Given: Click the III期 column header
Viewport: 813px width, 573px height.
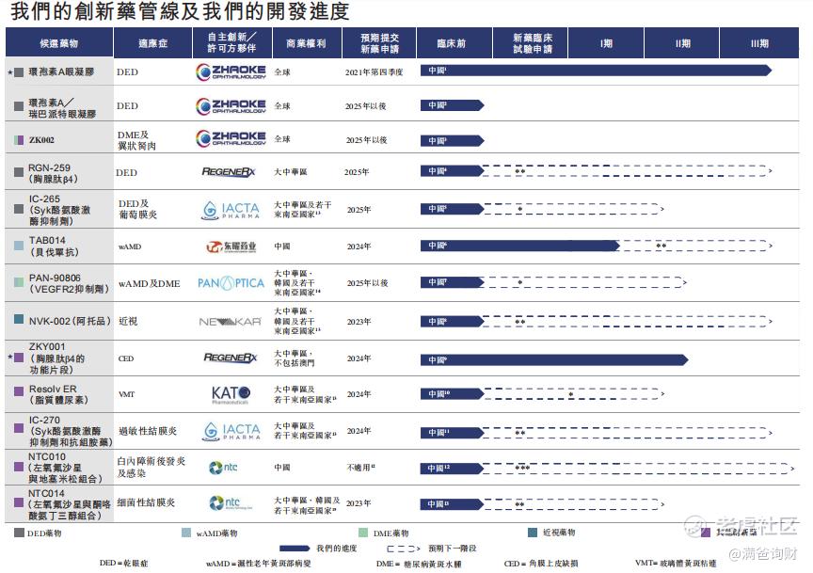Looking at the screenshot, I should pyautogui.click(x=759, y=43).
